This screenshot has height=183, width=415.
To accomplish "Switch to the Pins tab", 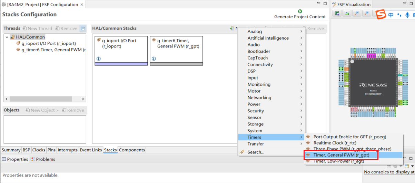I will (51, 150).
